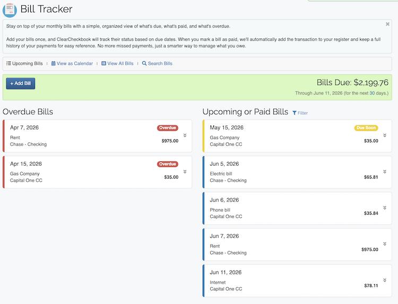Select the Jun 6, 2026 date text
The image size is (398, 304).
point(224,200)
